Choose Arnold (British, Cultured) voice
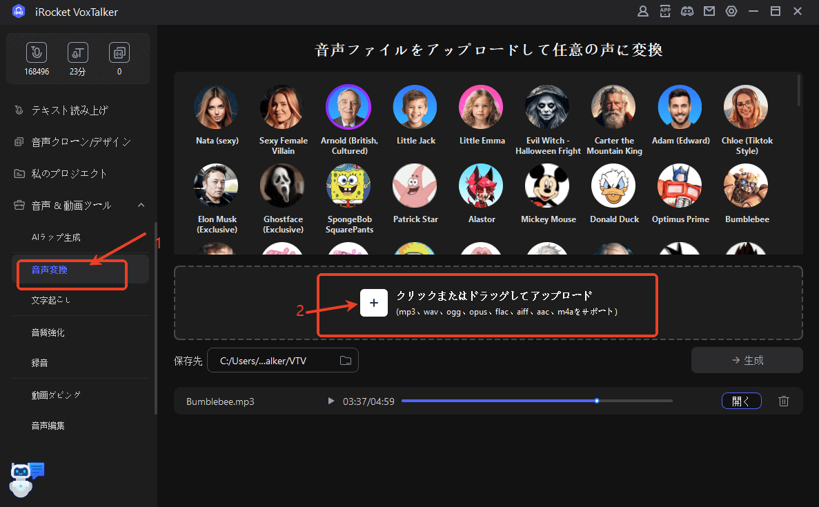Viewport: 819px width, 507px height. pos(348,107)
